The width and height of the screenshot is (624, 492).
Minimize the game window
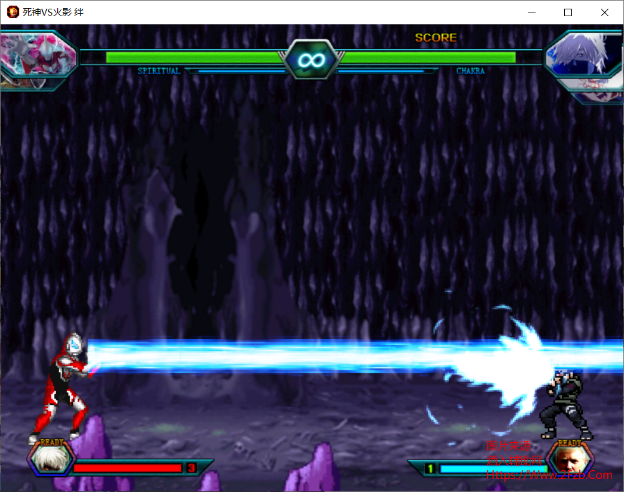tap(532, 12)
